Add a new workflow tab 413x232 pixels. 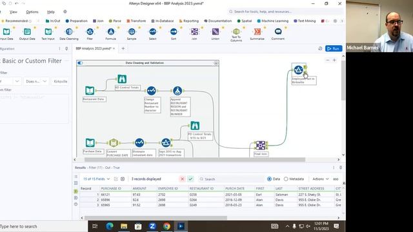click(x=123, y=48)
